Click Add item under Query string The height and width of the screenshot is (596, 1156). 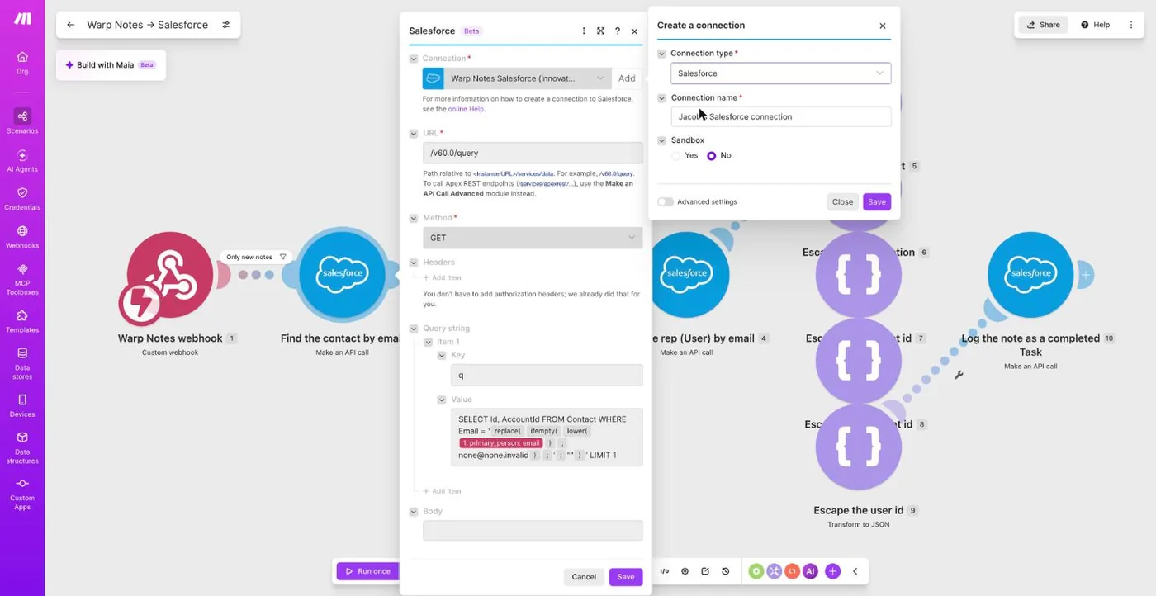[442, 491]
